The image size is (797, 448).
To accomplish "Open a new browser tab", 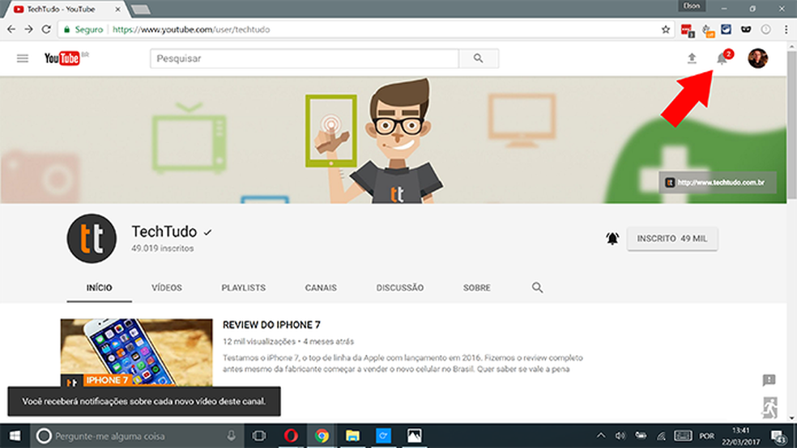I will [140, 9].
